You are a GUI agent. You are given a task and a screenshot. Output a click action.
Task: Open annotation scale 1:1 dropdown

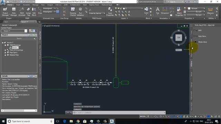coord(191,116)
